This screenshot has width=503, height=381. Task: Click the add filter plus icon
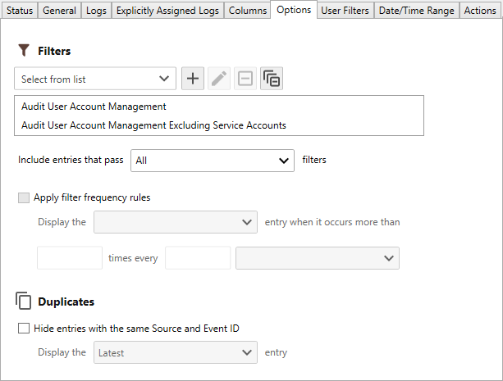point(193,79)
